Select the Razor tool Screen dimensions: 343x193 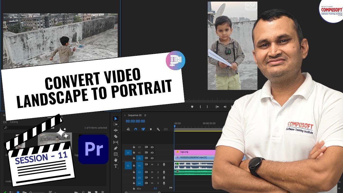pyautogui.click(x=116, y=136)
